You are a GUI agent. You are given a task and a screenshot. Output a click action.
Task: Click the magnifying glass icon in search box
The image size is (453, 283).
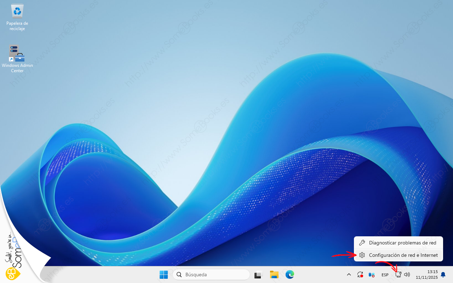pyautogui.click(x=179, y=275)
